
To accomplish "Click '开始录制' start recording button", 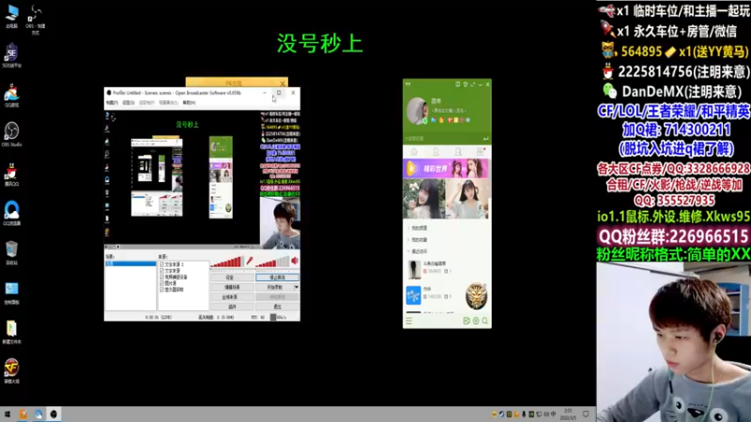I will click(x=274, y=287).
